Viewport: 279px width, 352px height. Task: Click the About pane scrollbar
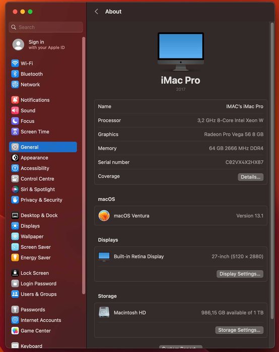[x=272, y=171]
